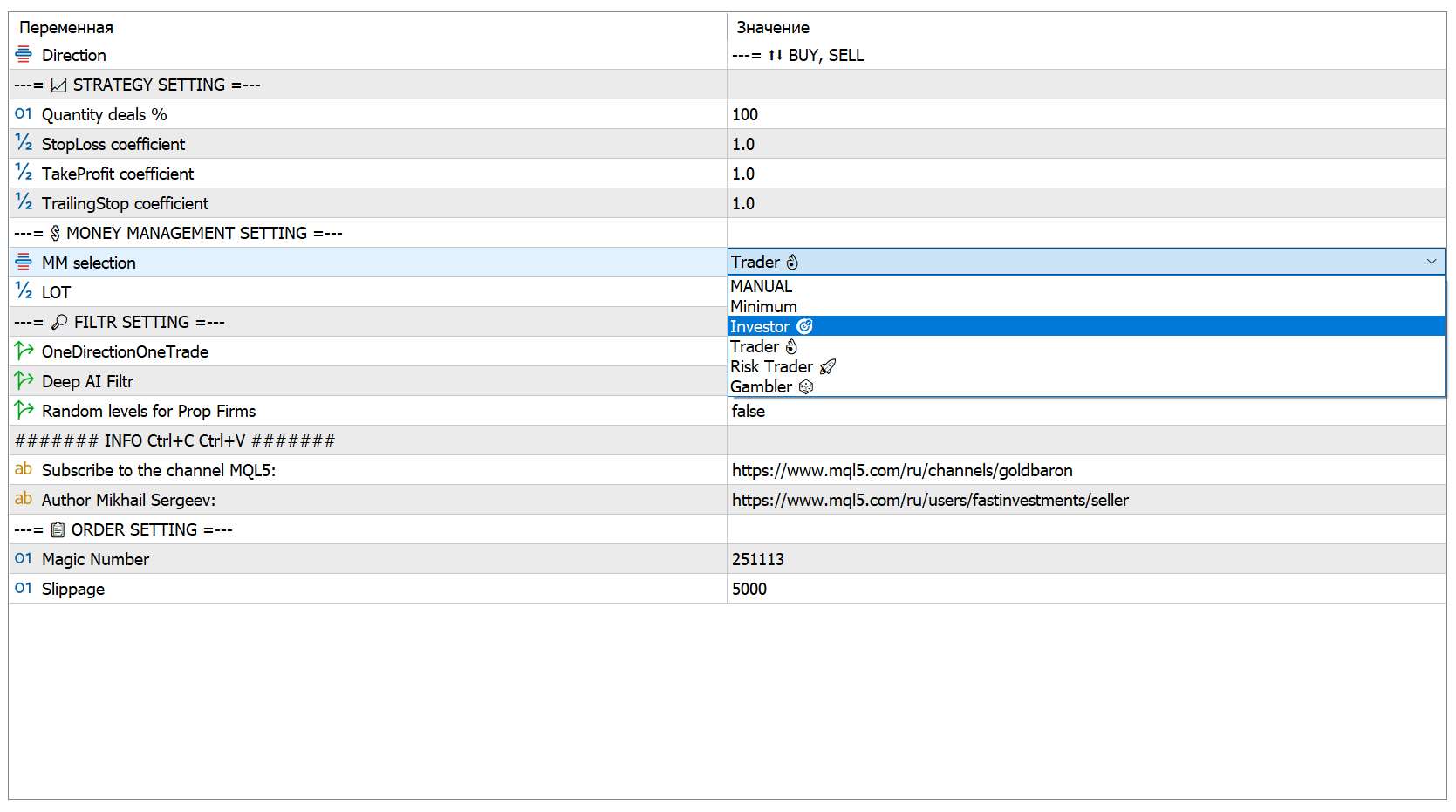Viewport: 1456px width, 812px height.
Task: Click the fraction icon next to LOT
Action: coord(24,292)
